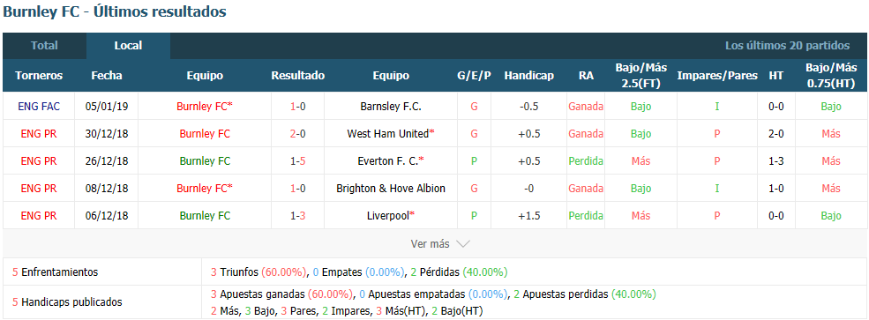Viewport: 869px width, 320px height.
Task: Select Burnley FC in the 30/12/18 row
Action: pyautogui.click(x=205, y=133)
